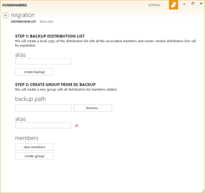Click create group button
This screenshot has width=205, height=193.
34,156
